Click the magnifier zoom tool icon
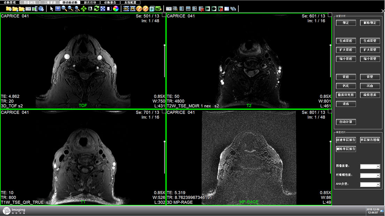 pyautogui.click(x=64, y=9)
